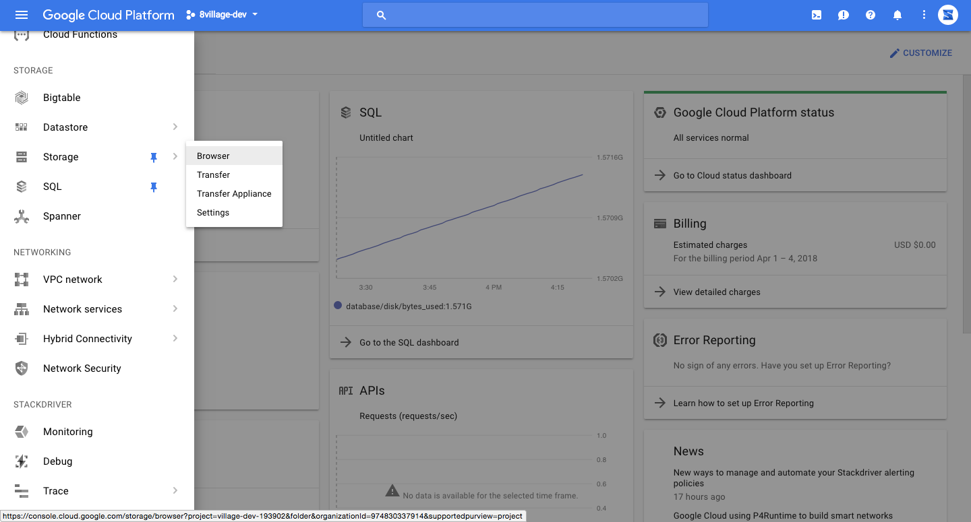
Task: Open the hamburger navigation menu icon
Action: pyautogui.click(x=22, y=15)
